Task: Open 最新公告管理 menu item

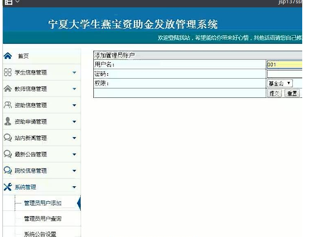Action: (31, 154)
